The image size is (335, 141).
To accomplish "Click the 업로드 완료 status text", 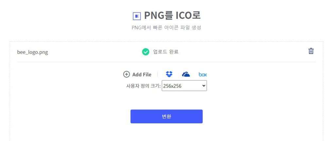I will pos(166,52).
